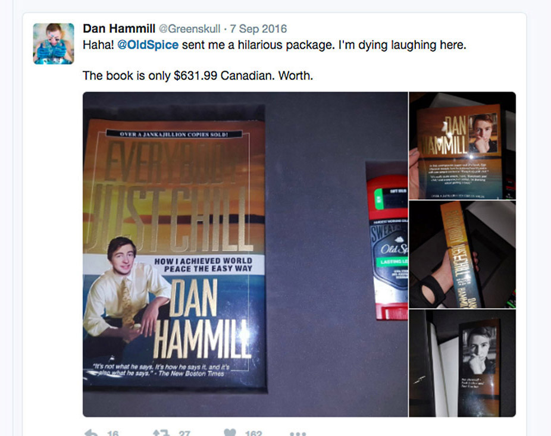Click the Dan Hammill display name
Screen dimensions: 551x436
pyautogui.click(x=119, y=29)
